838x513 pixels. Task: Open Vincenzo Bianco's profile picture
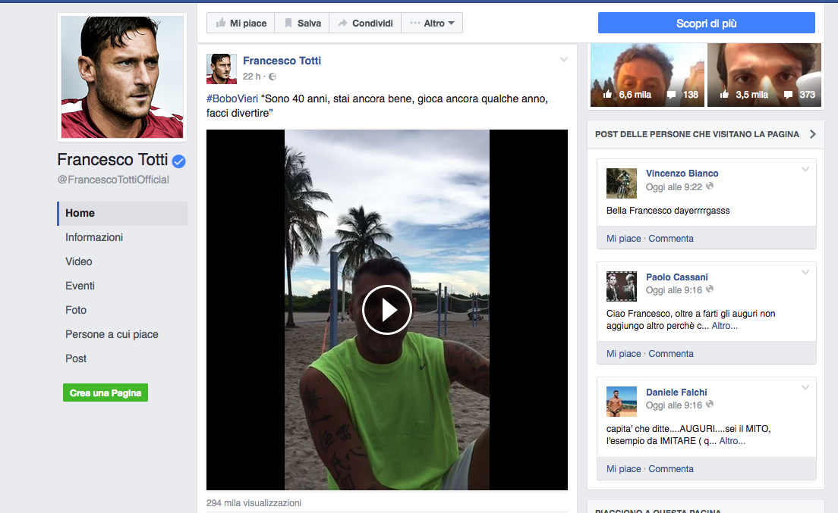click(x=621, y=183)
